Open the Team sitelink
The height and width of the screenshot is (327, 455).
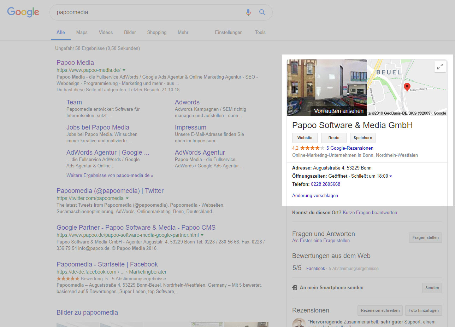coord(74,102)
